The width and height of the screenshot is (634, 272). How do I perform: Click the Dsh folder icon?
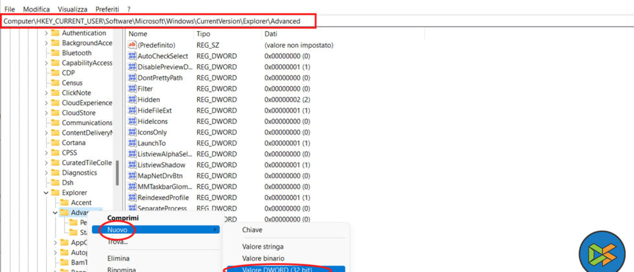pos(55,183)
